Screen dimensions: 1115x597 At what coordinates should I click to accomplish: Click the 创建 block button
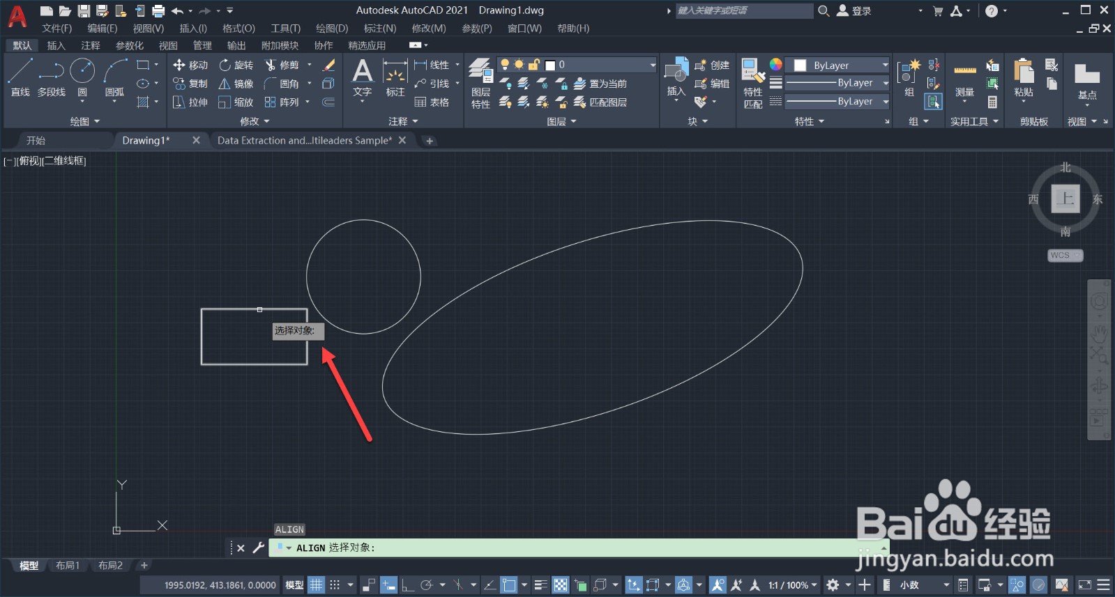point(712,65)
